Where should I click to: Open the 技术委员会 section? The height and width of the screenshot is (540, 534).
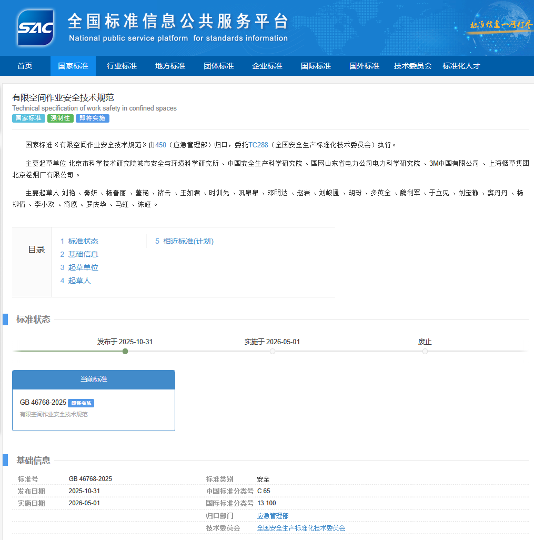click(x=412, y=65)
